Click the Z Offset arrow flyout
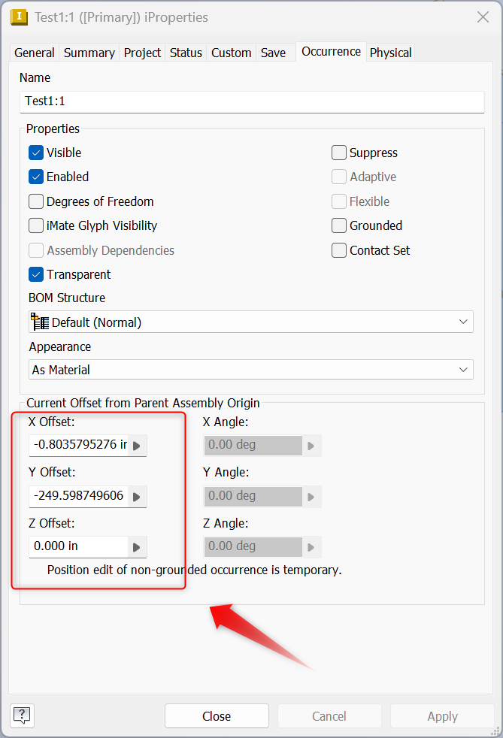This screenshot has height=738, width=503. click(137, 547)
